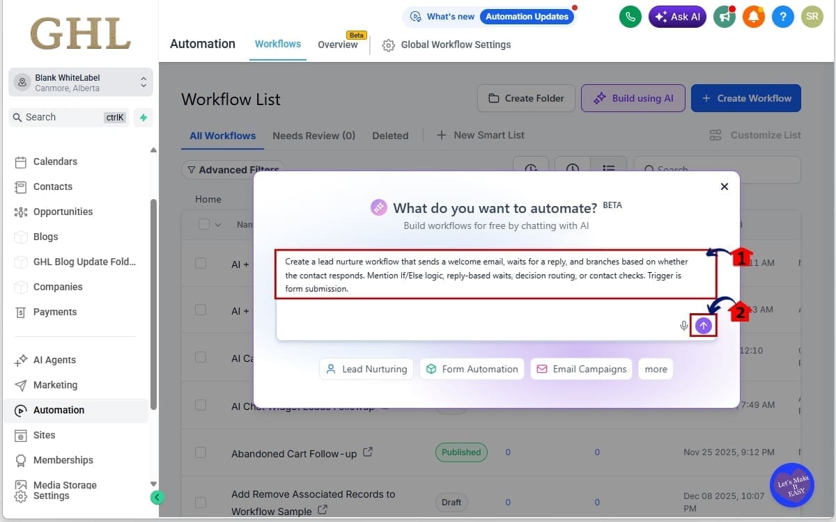Send the AI prompt with the purple arrow

tap(704, 325)
